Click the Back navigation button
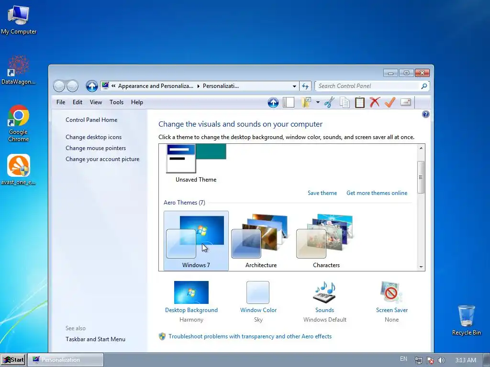Screen dimensions: 490x367 point(59,86)
